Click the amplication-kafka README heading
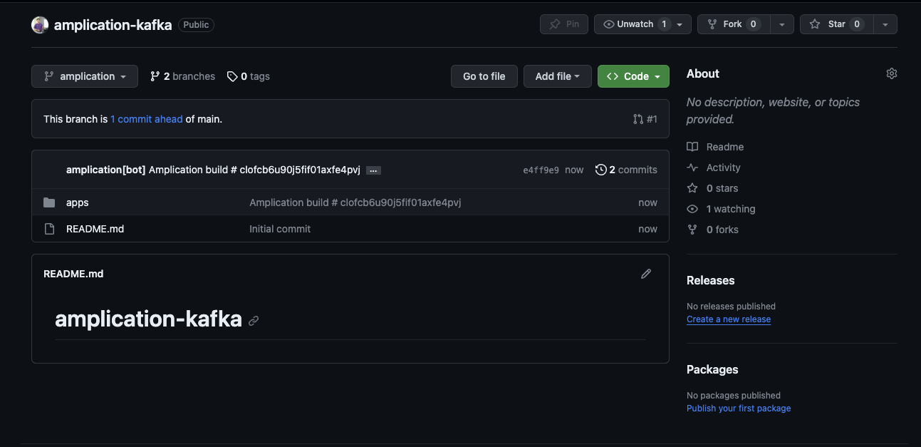This screenshot has height=447, width=921. pyautogui.click(x=148, y=319)
